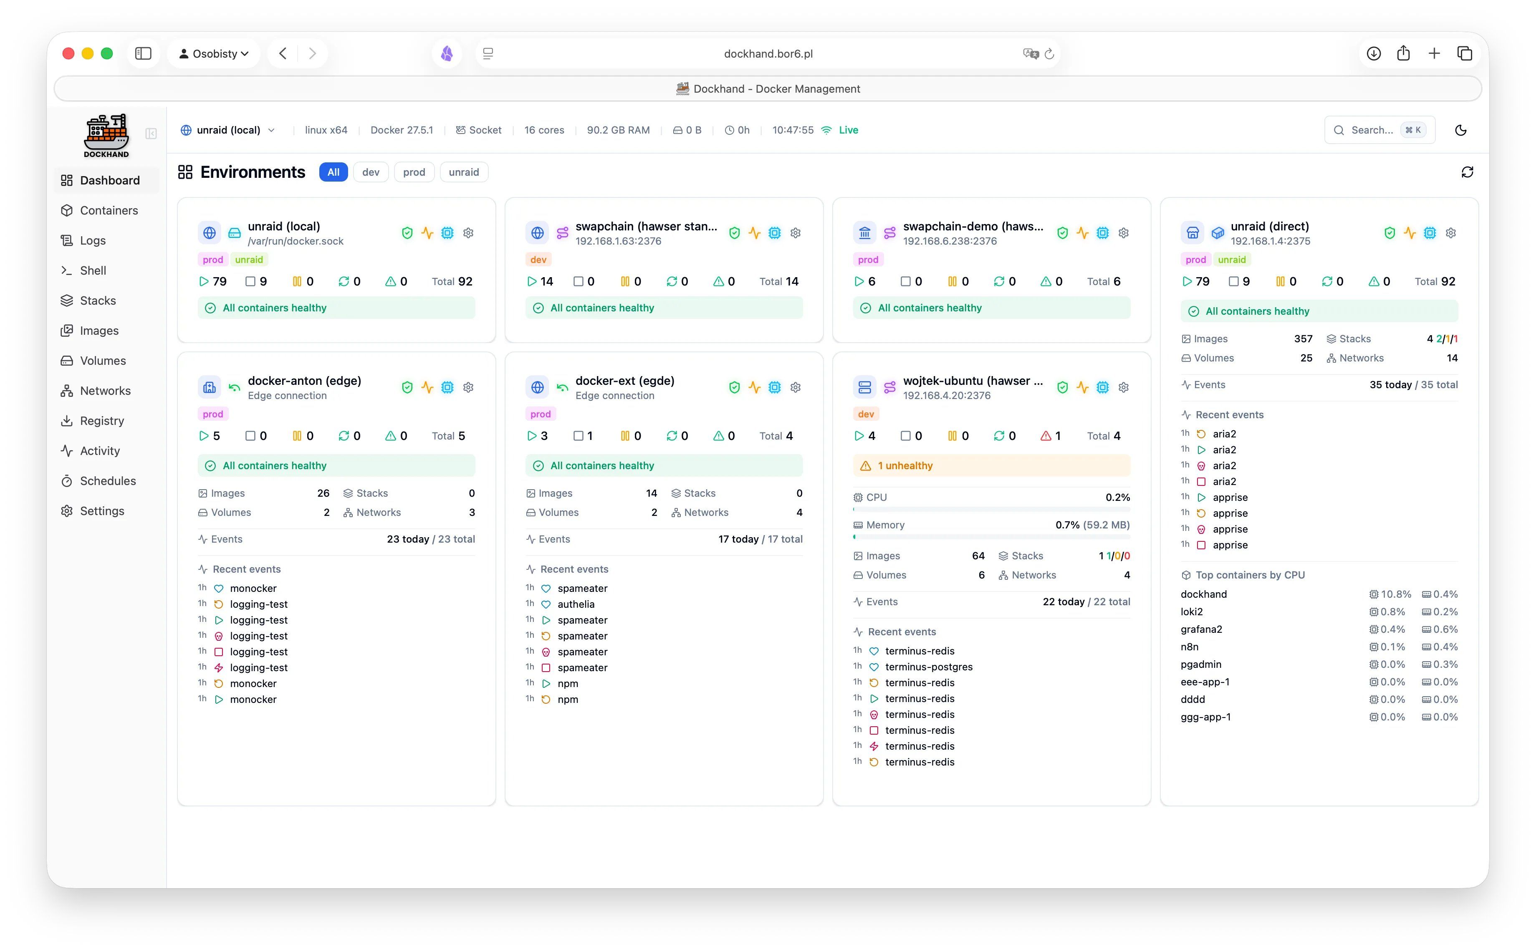Click shield icon on swapchain-demo card
The height and width of the screenshot is (950, 1536).
[1062, 233]
